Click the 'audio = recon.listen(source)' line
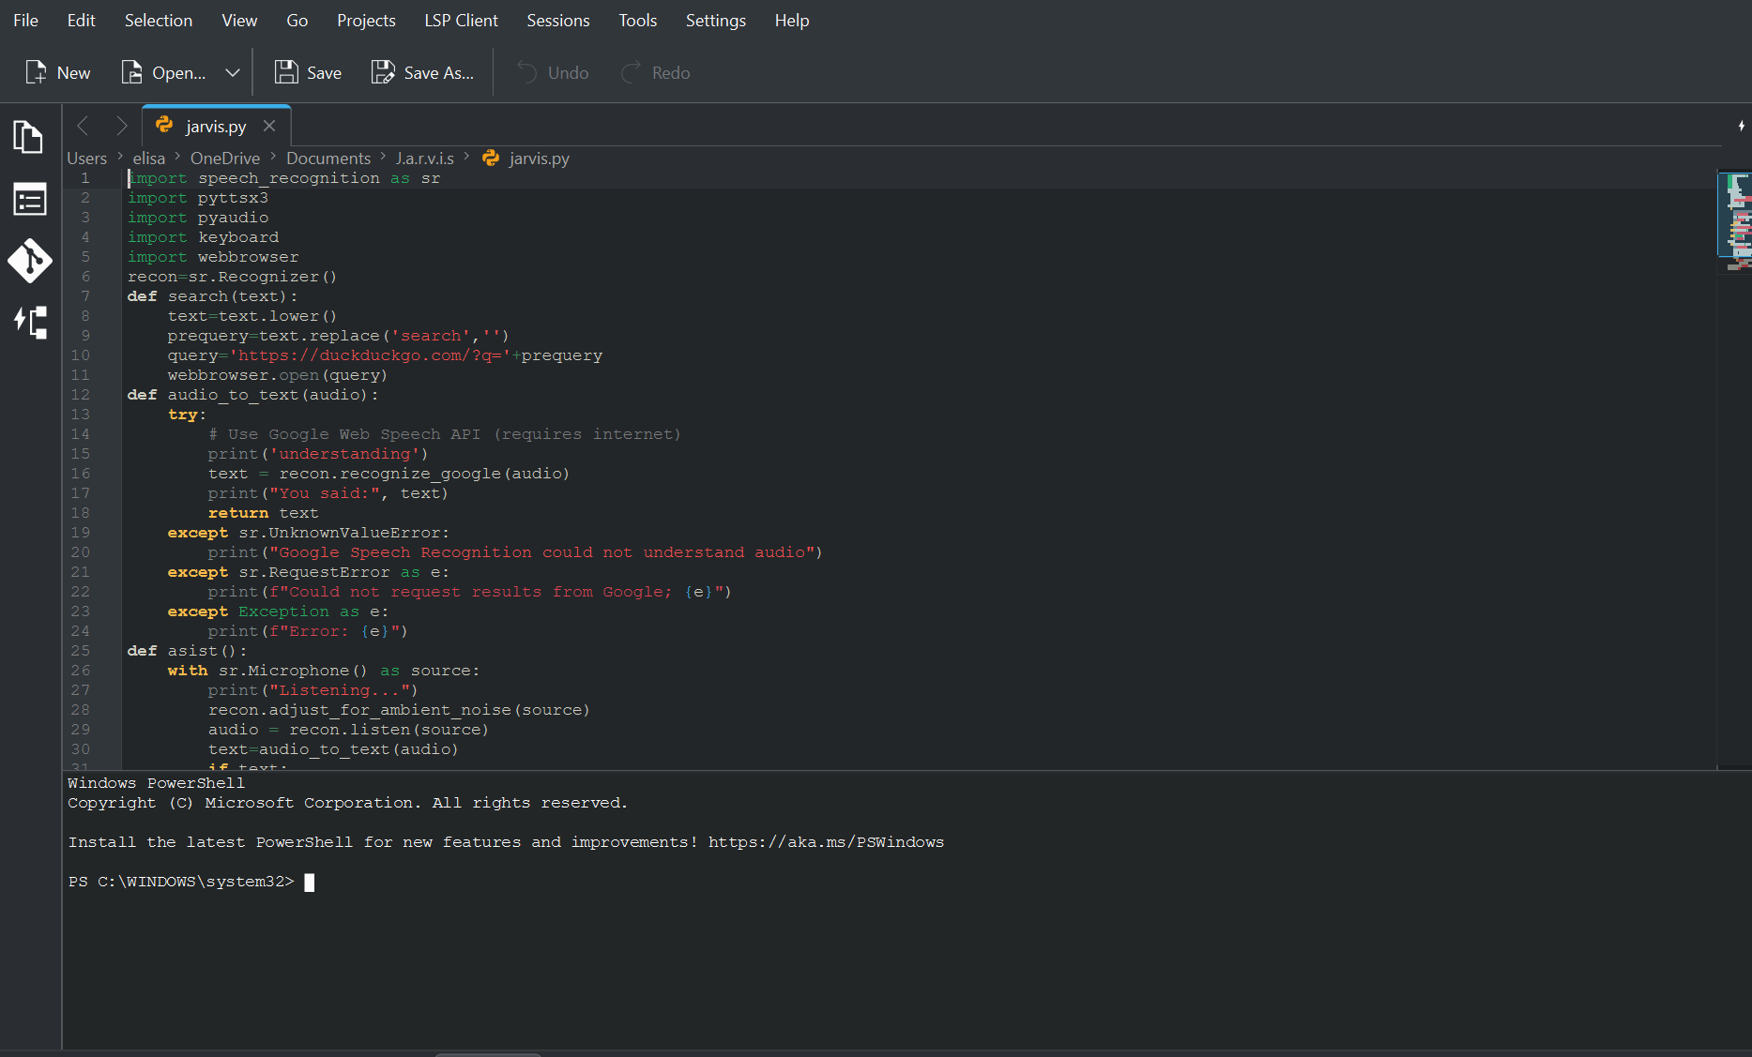 [x=348, y=730]
